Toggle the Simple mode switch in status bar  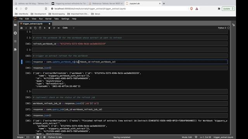[x=27, y=137]
